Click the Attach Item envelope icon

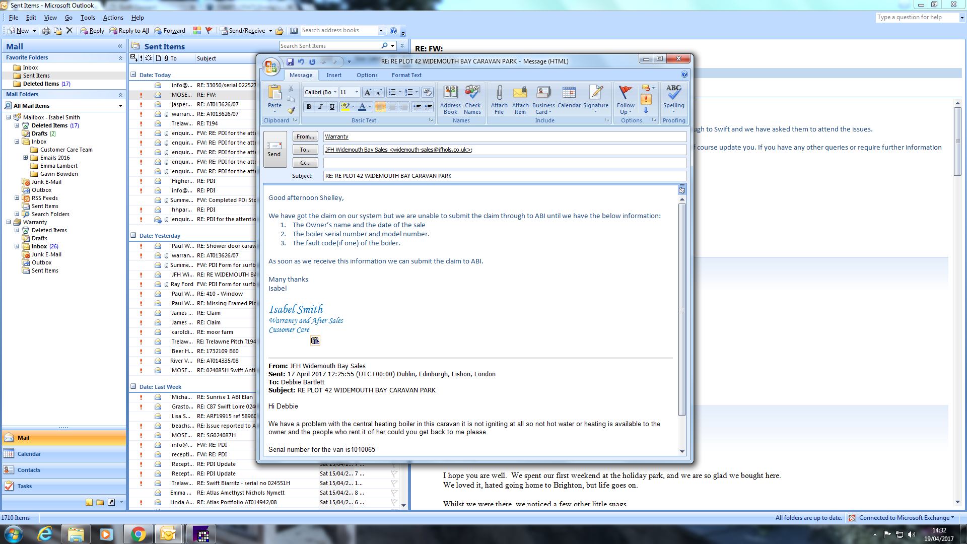[520, 93]
